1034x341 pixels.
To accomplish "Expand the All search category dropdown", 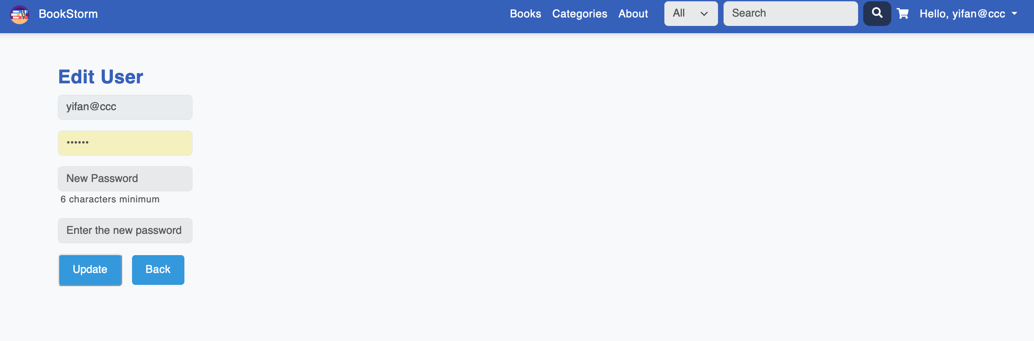I will (x=691, y=14).
